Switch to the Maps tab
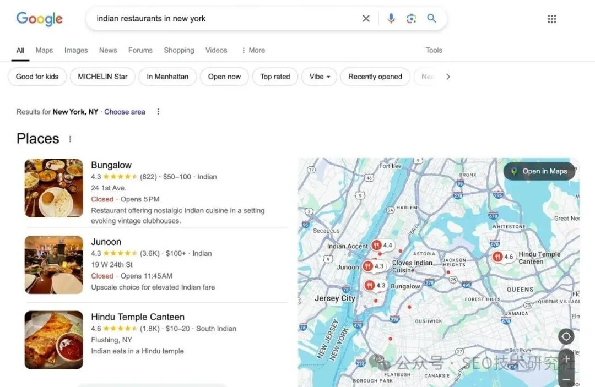The image size is (595, 387). (x=44, y=50)
